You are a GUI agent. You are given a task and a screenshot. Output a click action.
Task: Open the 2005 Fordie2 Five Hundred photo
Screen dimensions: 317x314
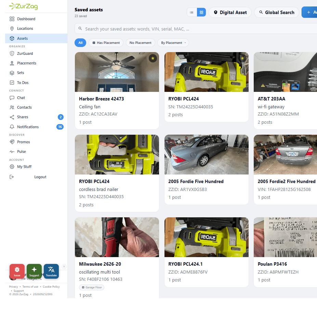pyautogui.click(x=285, y=155)
